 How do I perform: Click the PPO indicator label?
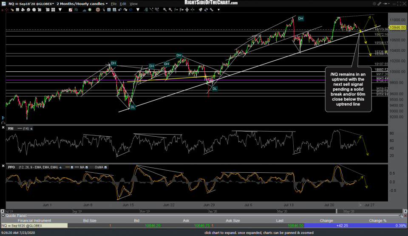click(11, 167)
